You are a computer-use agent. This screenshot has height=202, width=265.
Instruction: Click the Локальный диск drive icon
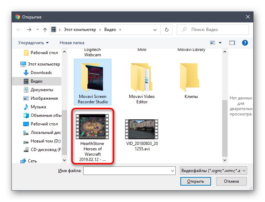(x=26, y=133)
